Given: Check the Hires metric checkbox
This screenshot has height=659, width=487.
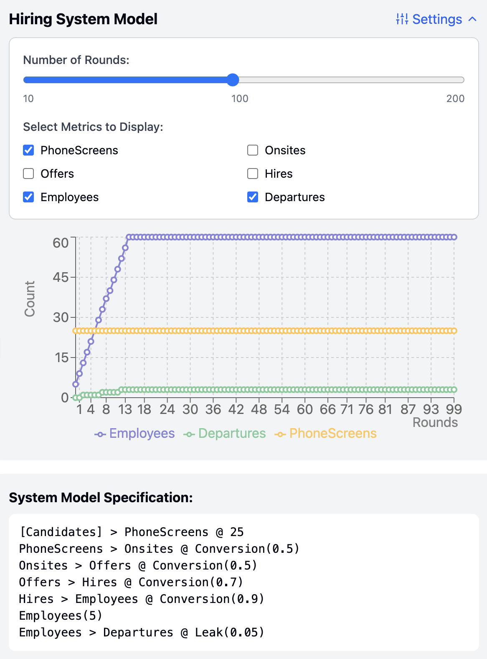Looking at the screenshot, I should coord(253,174).
